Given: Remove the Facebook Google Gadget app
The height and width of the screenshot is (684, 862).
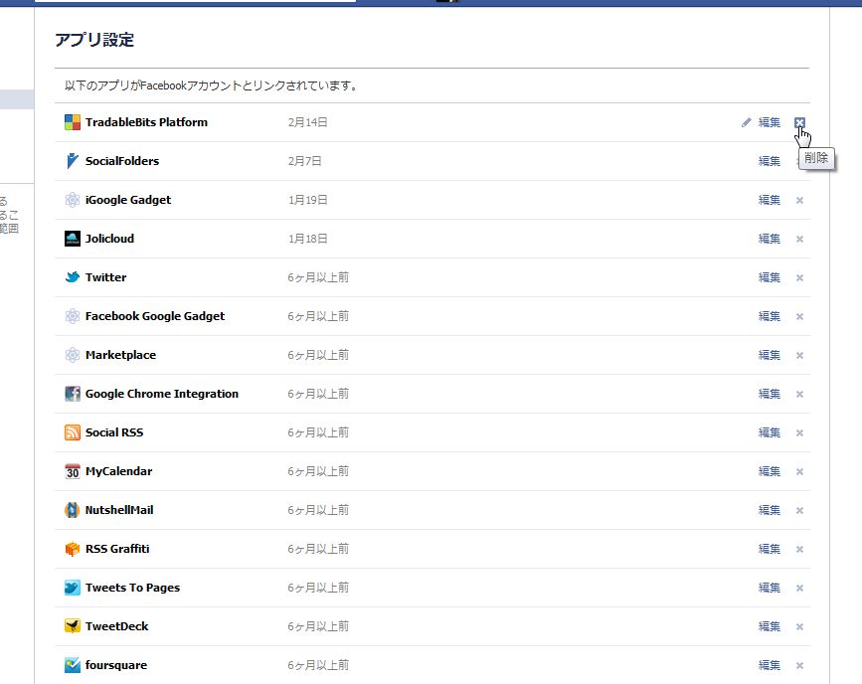Looking at the screenshot, I should tap(800, 317).
